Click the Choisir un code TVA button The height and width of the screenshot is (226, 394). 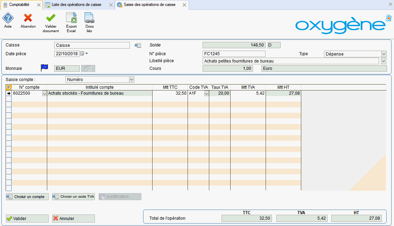pos(73,197)
